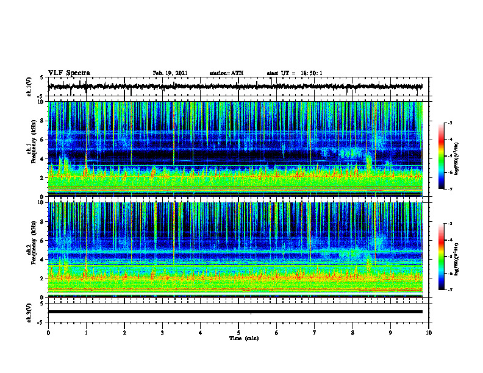
Task: Select the "start UT = 18:50: 1" text
Action: 295,73
